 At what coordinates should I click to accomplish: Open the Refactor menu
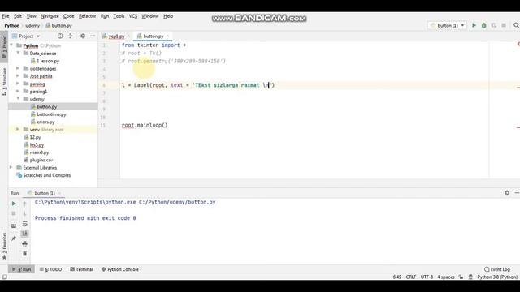pos(87,16)
